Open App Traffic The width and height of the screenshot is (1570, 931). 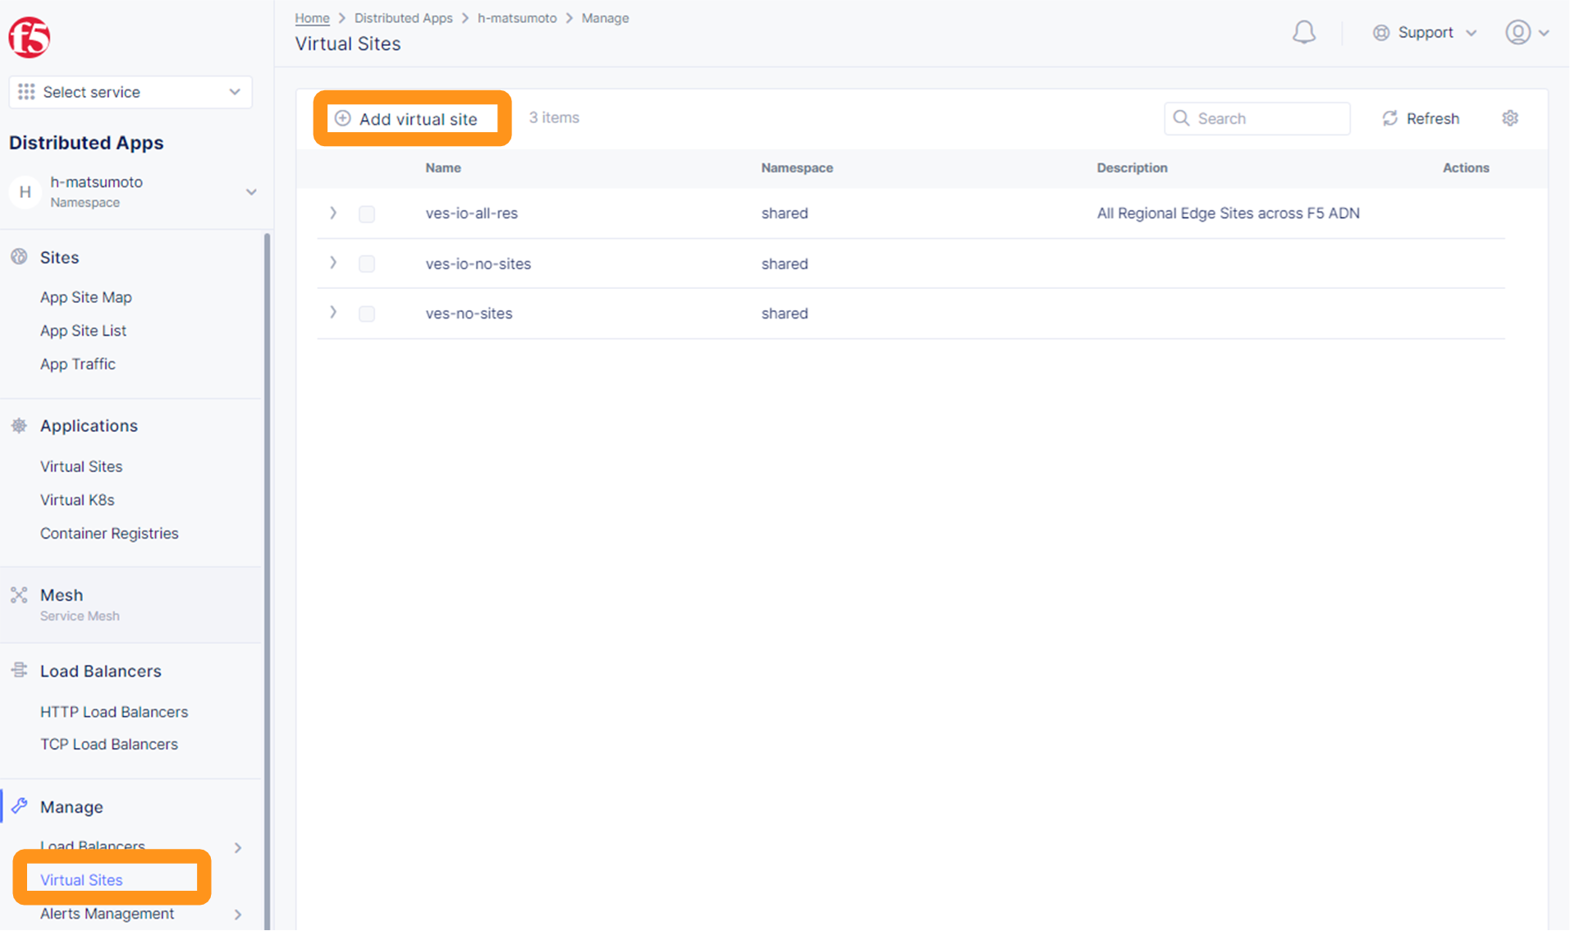[x=78, y=364]
